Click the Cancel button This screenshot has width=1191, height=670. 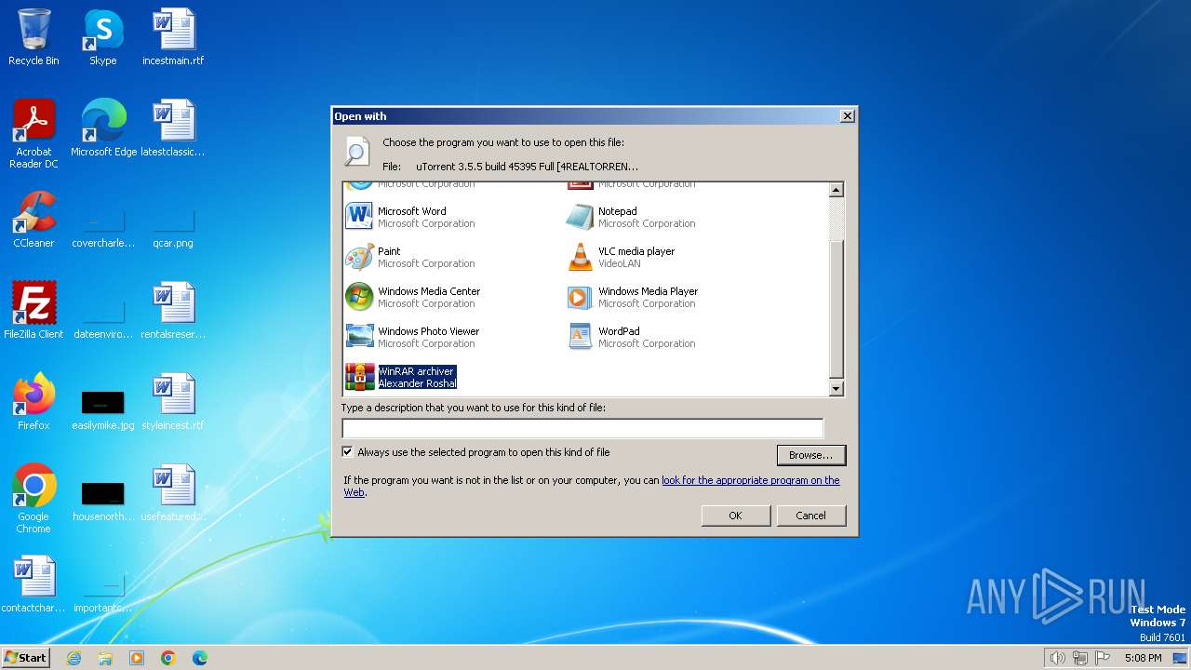811,516
